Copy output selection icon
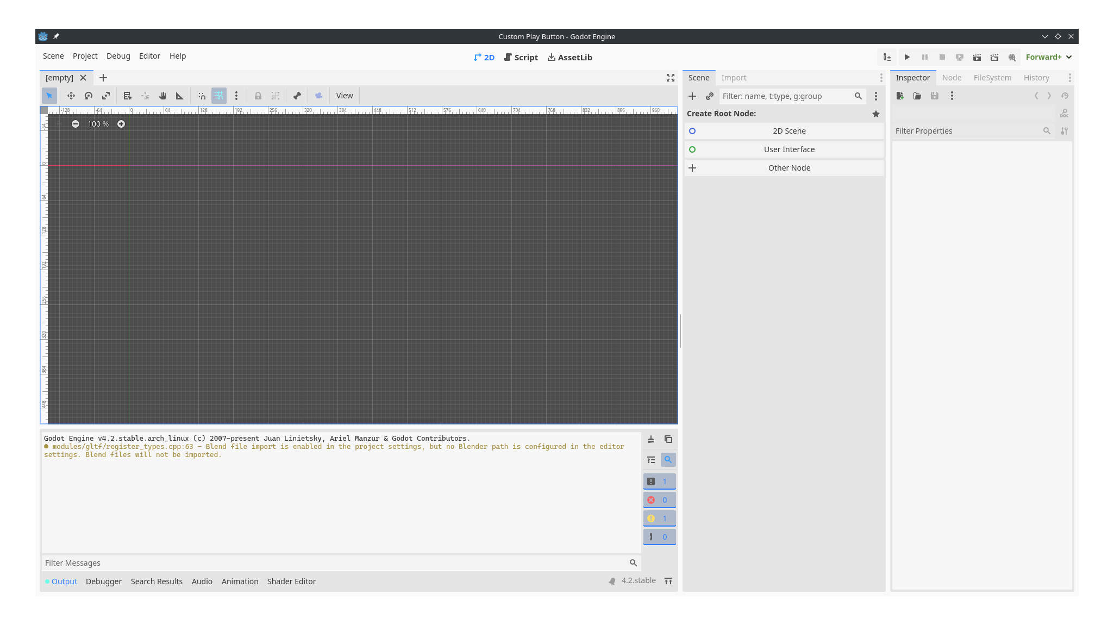1114x638 pixels. (668, 439)
